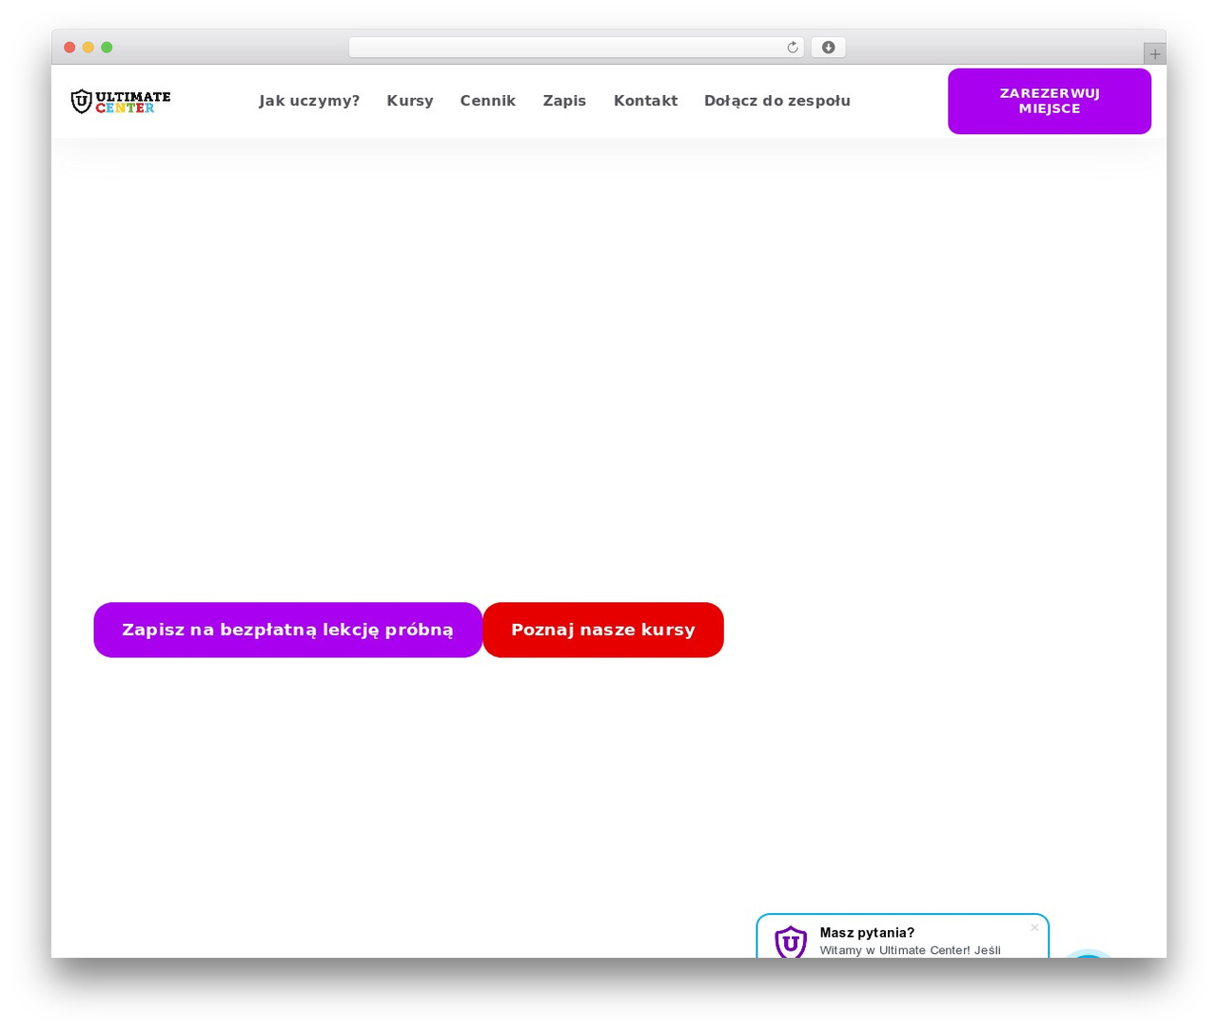This screenshot has height=1031, width=1218.
Task: Dismiss the Masz pytania? chat popup
Action: coord(1034,927)
